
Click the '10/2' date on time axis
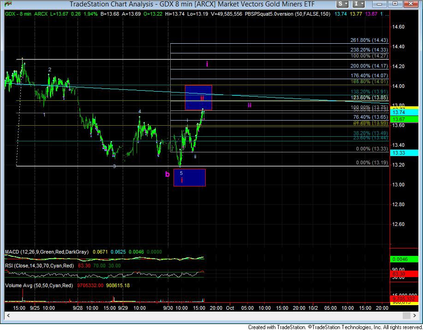pos(313,308)
